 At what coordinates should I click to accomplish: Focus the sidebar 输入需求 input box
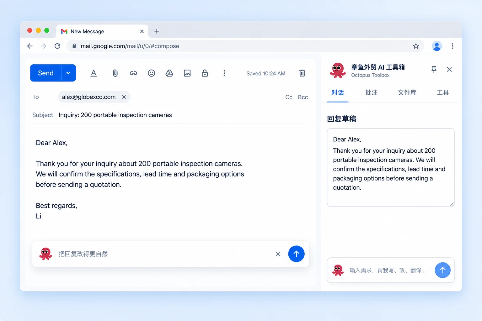click(x=388, y=270)
